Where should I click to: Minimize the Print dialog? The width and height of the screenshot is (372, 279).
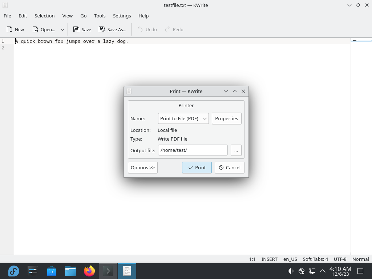[x=226, y=91]
